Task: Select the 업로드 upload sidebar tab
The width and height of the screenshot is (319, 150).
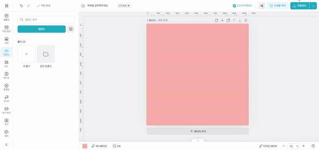Action: click(6, 52)
